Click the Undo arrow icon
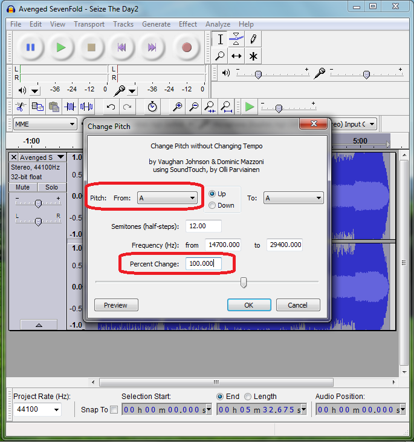This screenshot has height=442, width=414. [x=111, y=107]
